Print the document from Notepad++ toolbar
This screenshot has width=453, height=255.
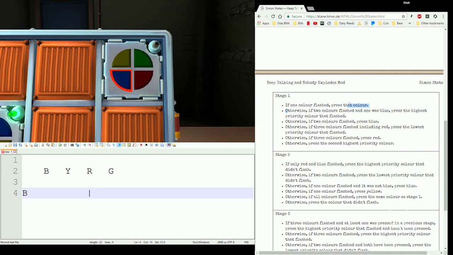36,145
